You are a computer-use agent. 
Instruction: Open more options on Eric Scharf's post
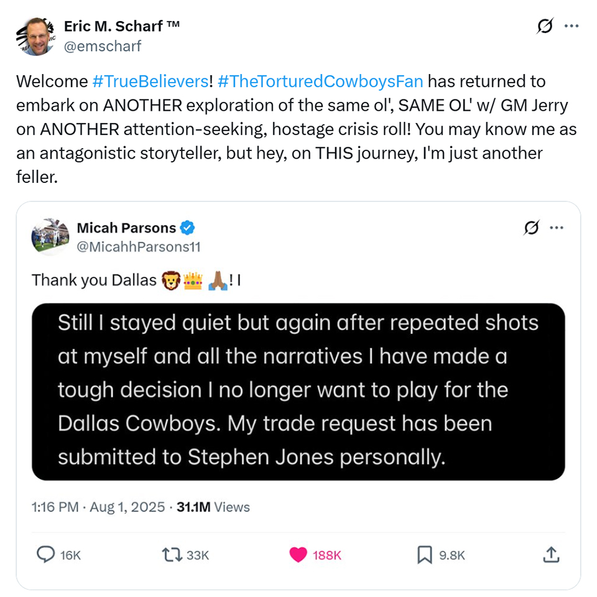[572, 26]
